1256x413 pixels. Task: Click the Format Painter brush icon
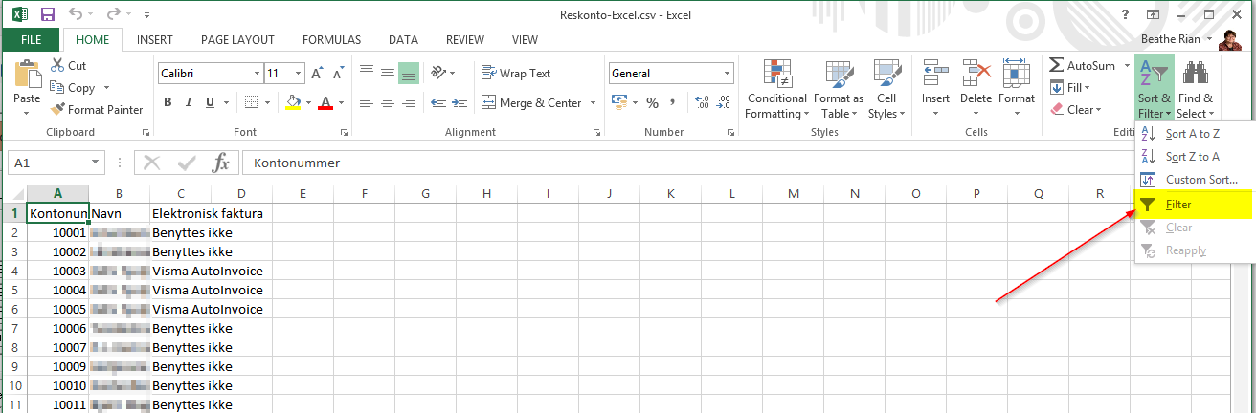(x=57, y=110)
